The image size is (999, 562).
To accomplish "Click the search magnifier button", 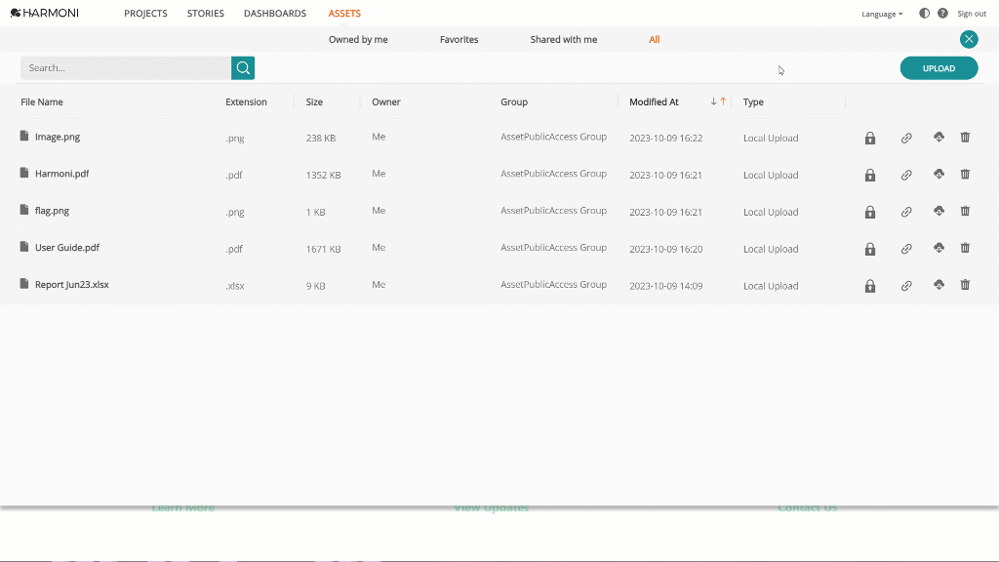I will click(243, 68).
